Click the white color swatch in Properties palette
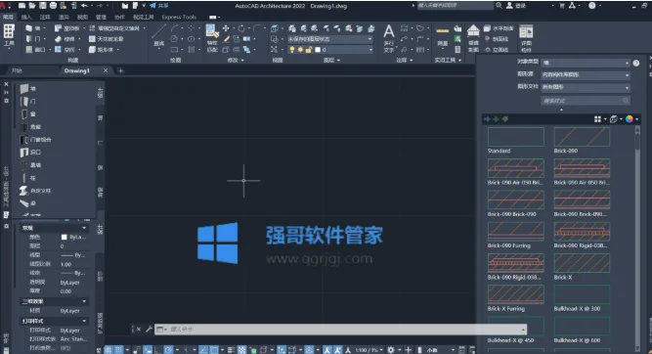Screen dimensions: 652x354 (65, 237)
